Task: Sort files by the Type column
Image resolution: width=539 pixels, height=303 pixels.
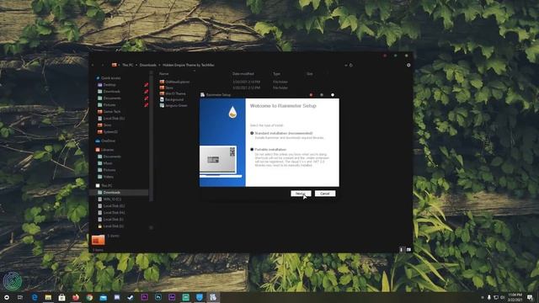Action: (x=276, y=74)
